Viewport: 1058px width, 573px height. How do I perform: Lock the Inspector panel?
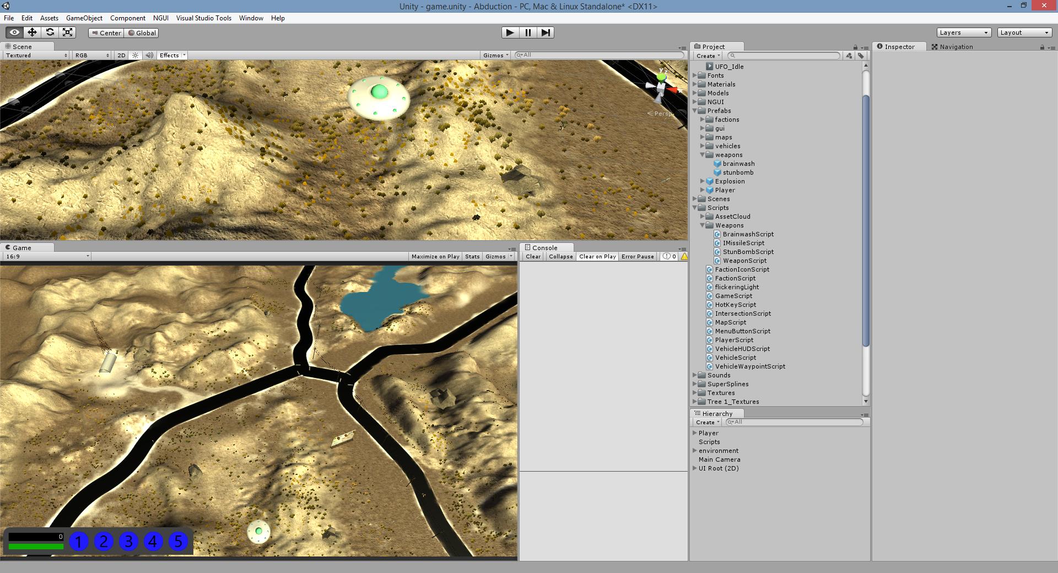[1042, 47]
